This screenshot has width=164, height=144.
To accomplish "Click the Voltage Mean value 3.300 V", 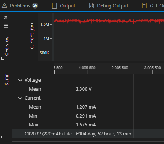I will click(84, 89).
